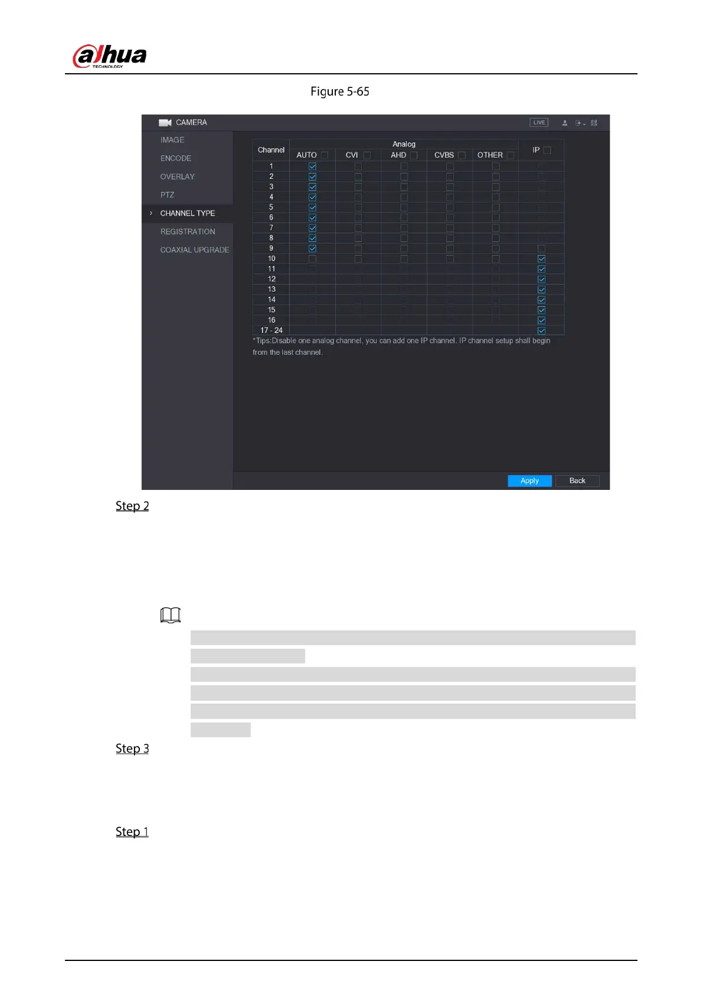Check CVI for channel 1

pyautogui.click(x=358, y=166)
